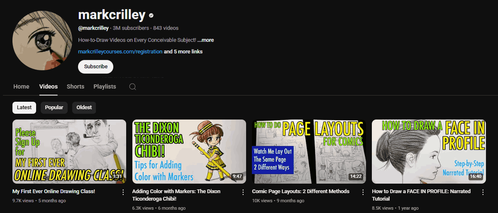This screenshot has height=213, width=498.
Task: Open title Adding Color with Markers: The Dixon Ticonderoga Chibi
Action: tap(176, 195)
